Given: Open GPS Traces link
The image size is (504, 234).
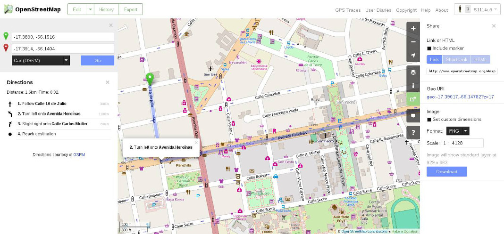Looking at the screenshot, I should [x=348, y=10].
